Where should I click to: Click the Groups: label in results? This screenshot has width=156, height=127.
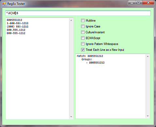pyautogui.click(x=87, y=59)
